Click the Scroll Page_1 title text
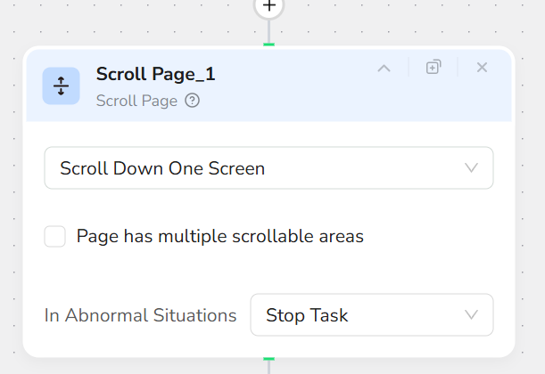 click(155, 75)
